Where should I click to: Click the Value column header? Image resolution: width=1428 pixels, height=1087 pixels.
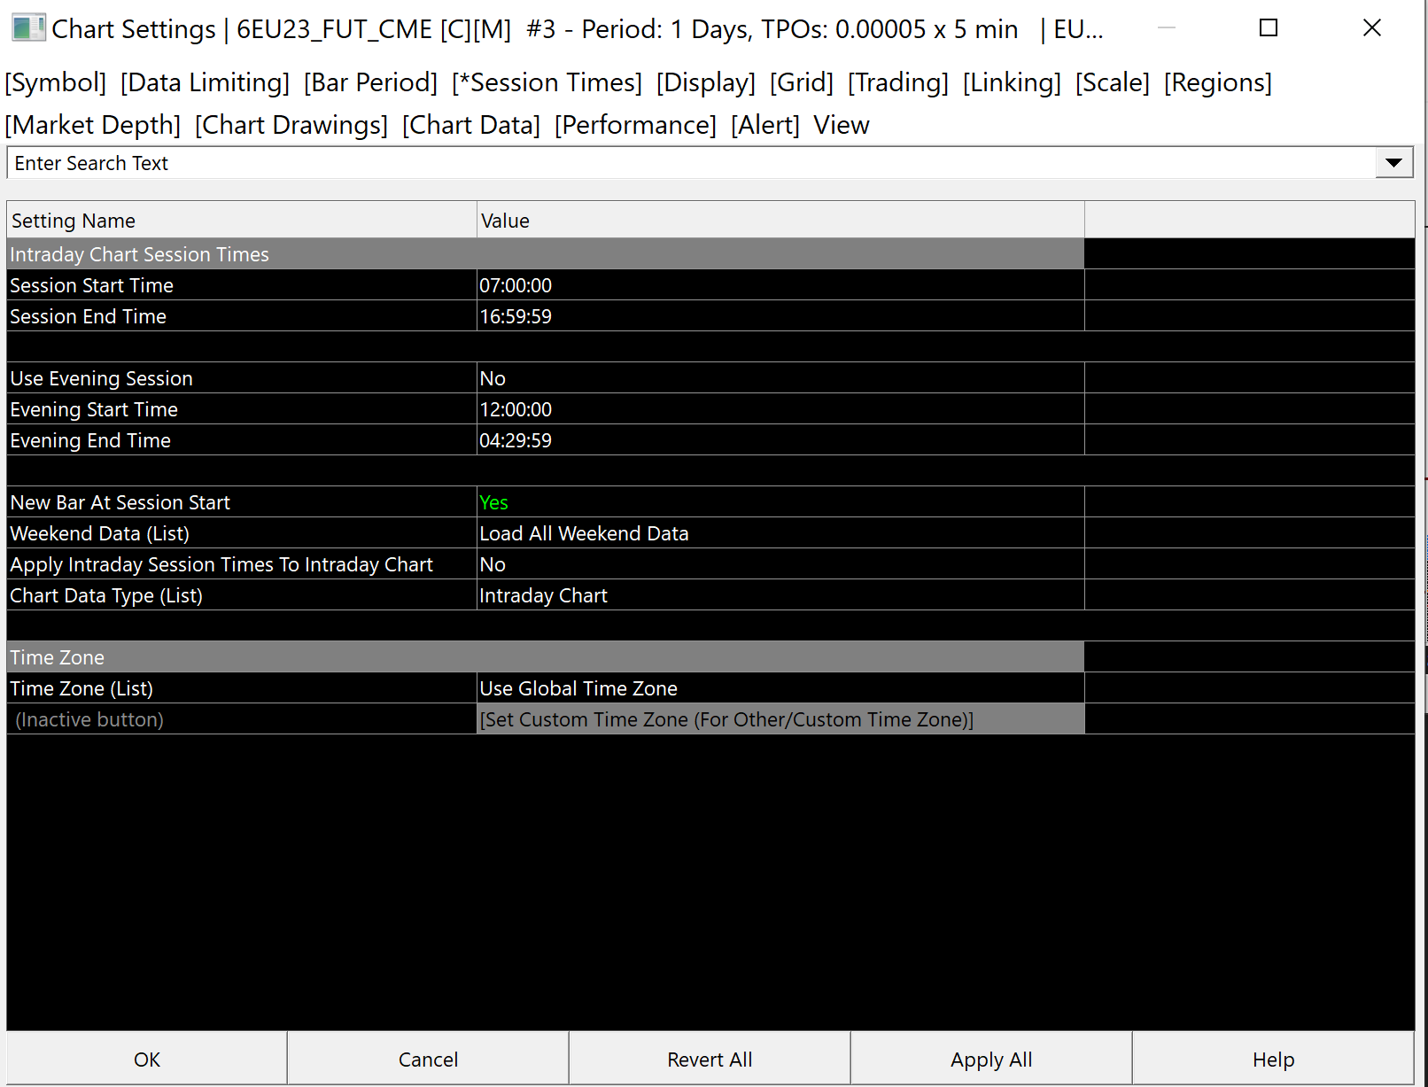[780, 221]
